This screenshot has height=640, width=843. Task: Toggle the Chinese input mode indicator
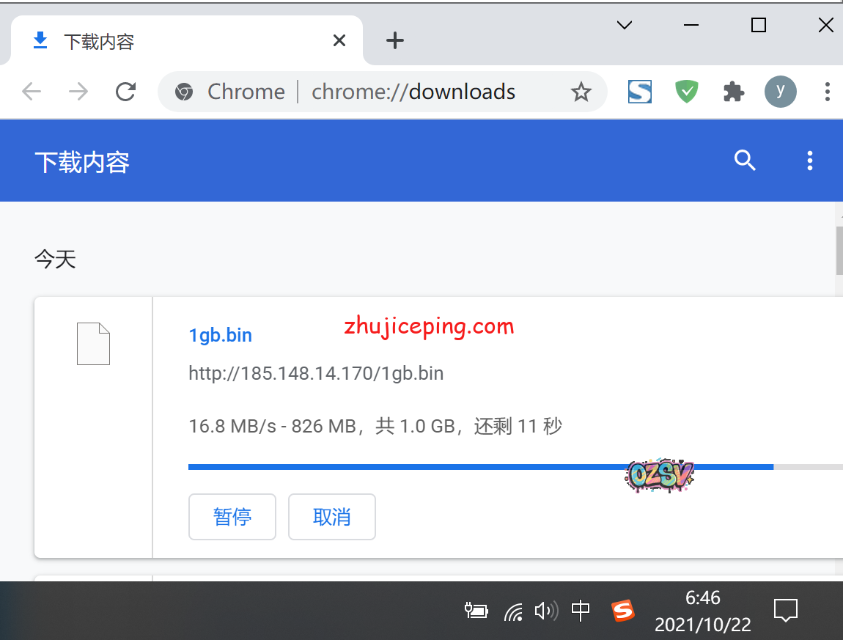pyautogui.click(x=581, y=610)
